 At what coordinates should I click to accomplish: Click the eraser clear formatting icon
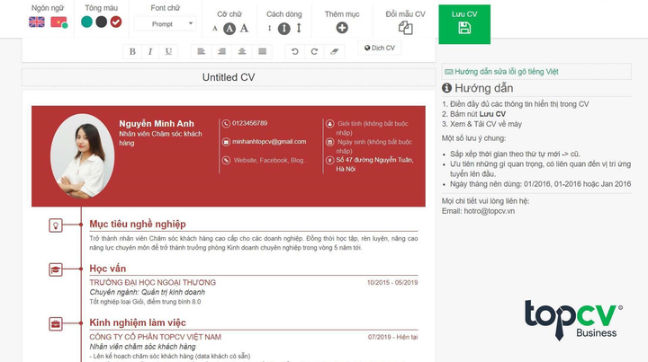click(334, 51)
